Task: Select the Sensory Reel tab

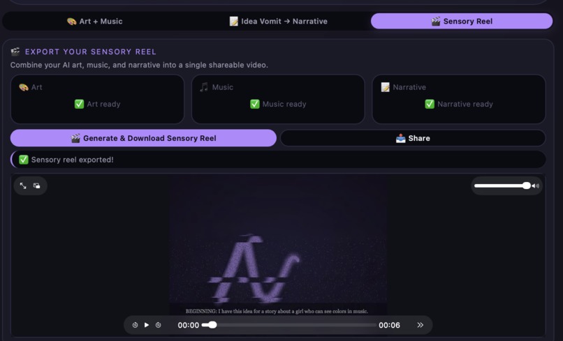Action: click(462, 21)
